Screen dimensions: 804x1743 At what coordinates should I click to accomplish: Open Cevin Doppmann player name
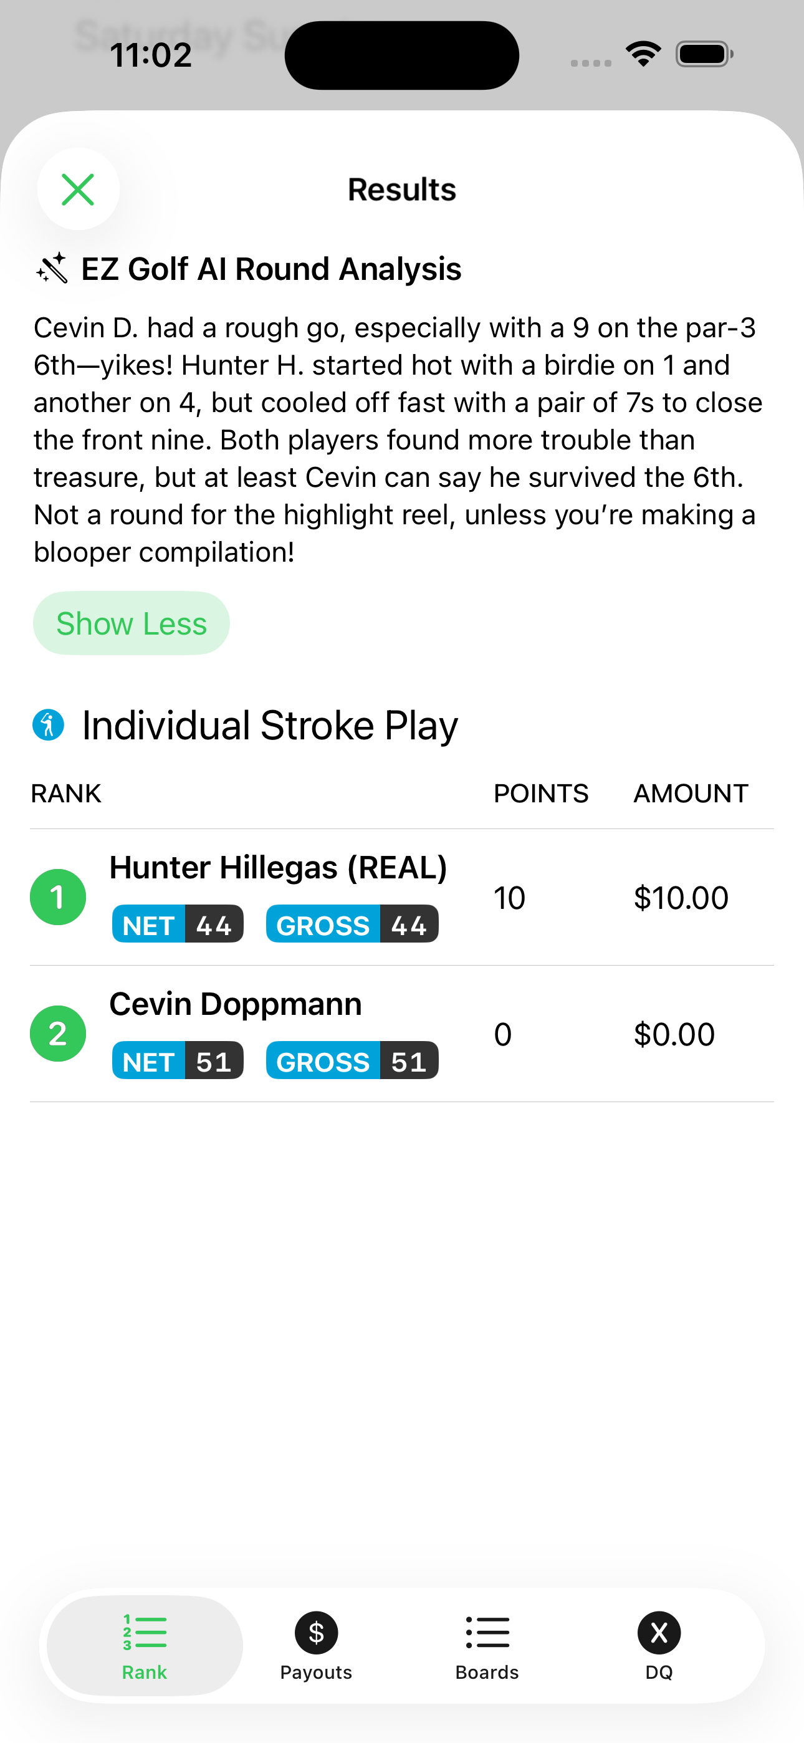236,1004
